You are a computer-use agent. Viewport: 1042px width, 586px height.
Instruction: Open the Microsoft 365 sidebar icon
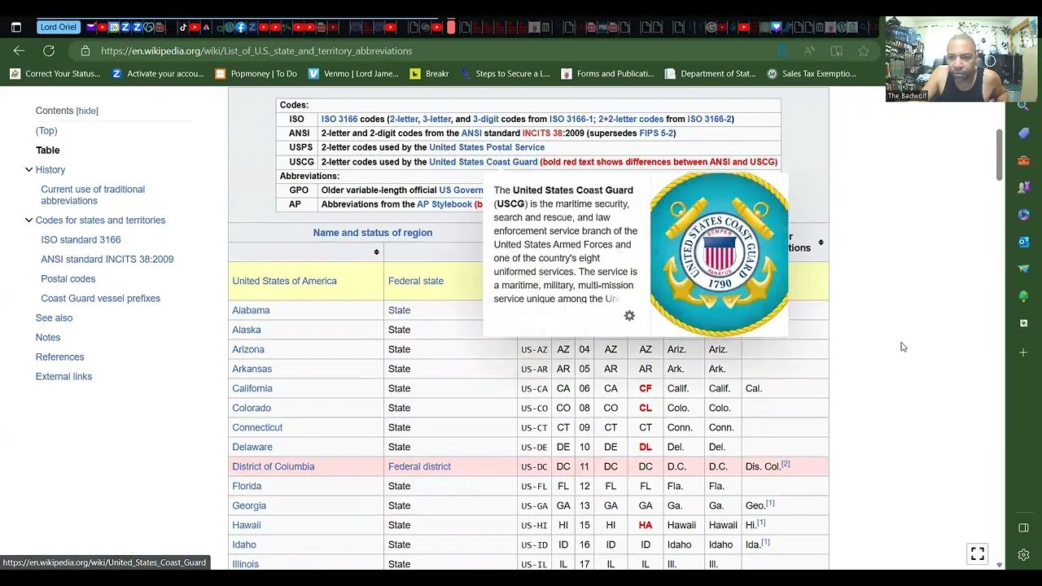1023,215
